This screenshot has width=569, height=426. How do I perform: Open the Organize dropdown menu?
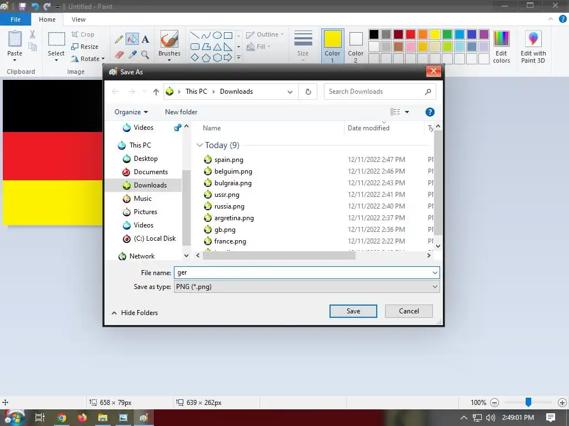[x=131, y=112]
